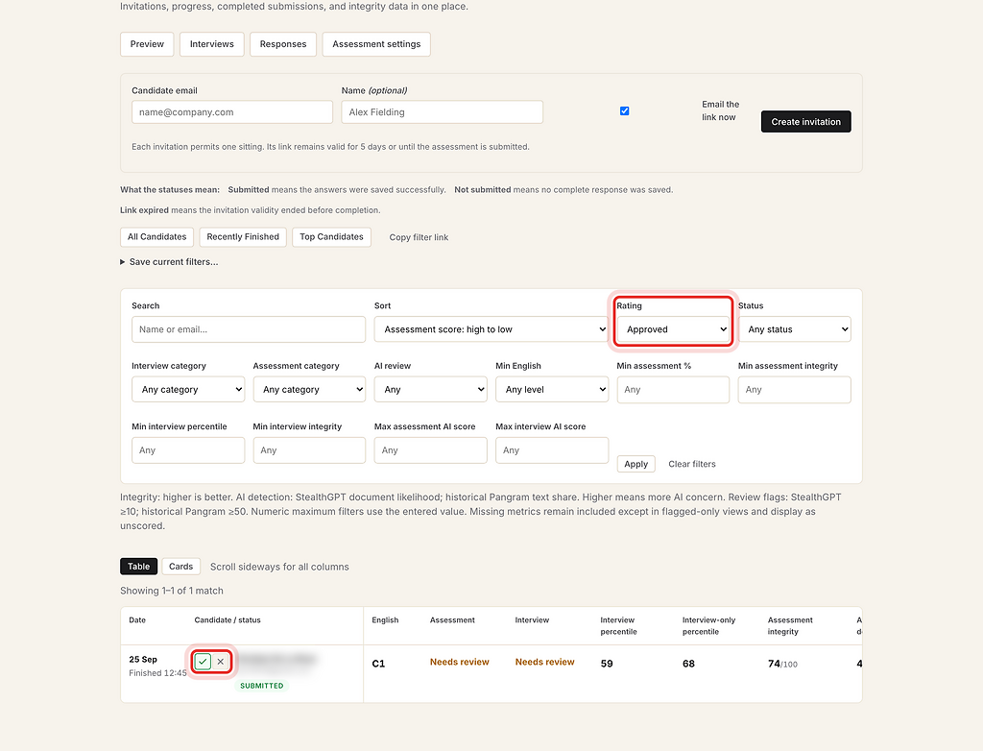This screenshot has height=751, width=983.
Task: Open Assessment settings tab
Action: coord(376,44)
